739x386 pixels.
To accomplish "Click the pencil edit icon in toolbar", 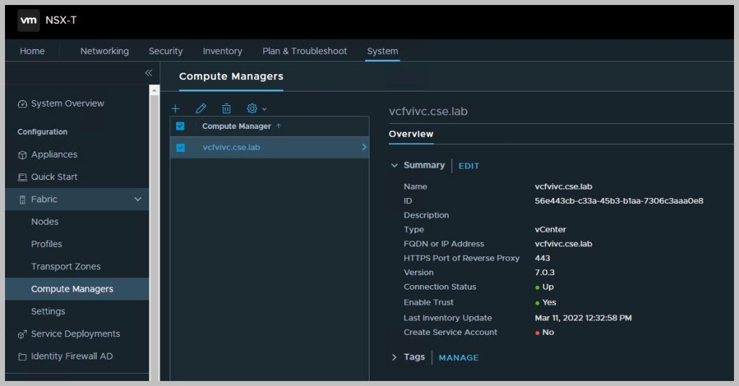I will 201,109.
